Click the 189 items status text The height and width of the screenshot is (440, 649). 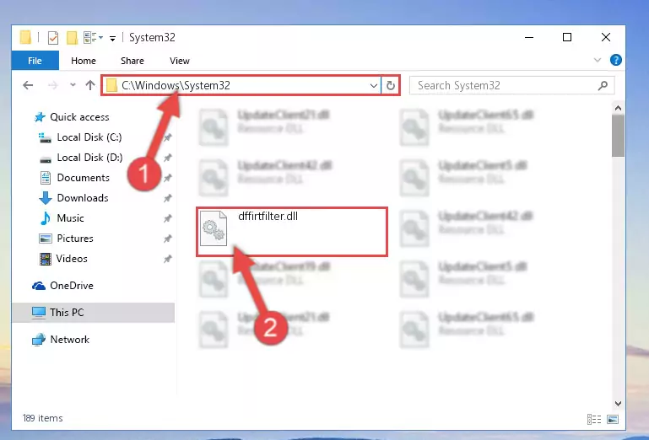(x=43, y=418)
